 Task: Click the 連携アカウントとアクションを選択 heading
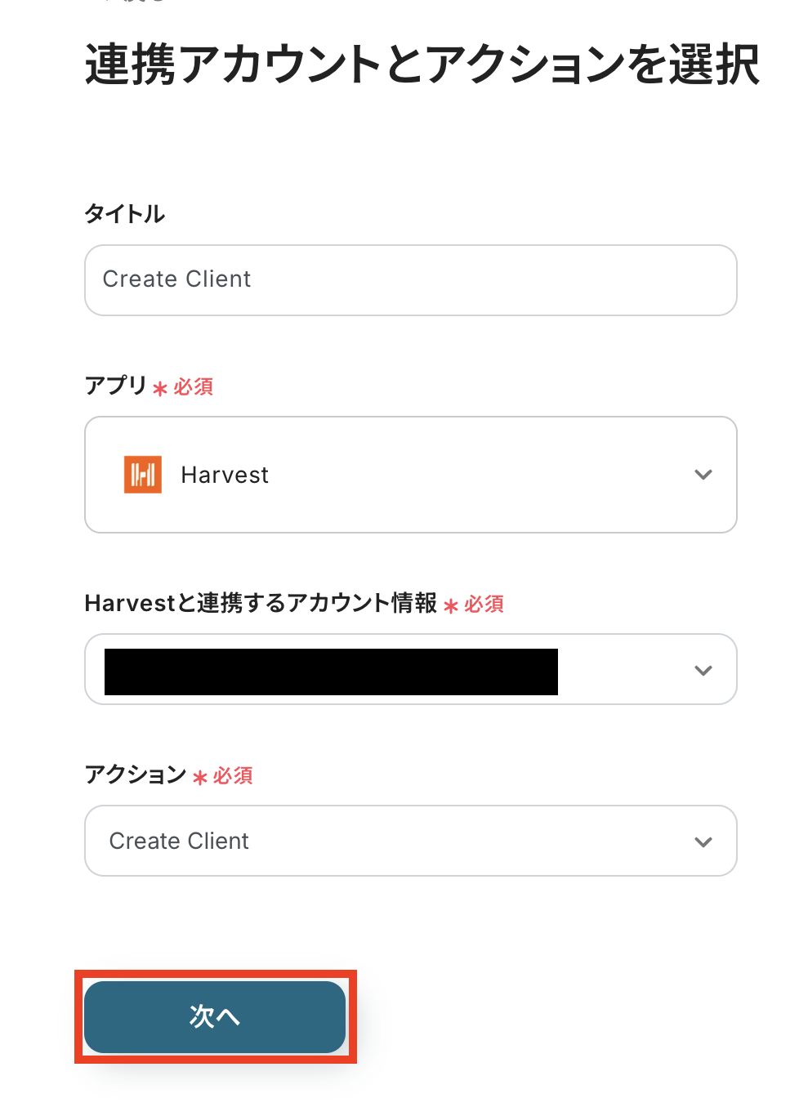pyautogui.click(x=422, y=65)
